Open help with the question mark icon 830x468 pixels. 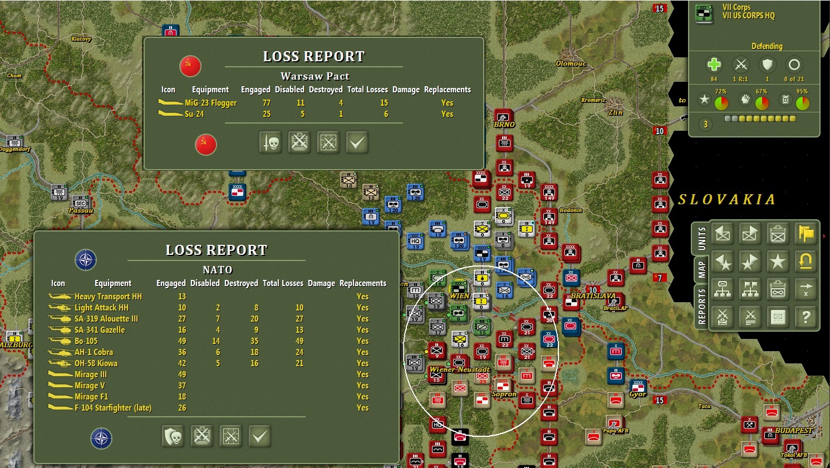[x=806, y=317]
